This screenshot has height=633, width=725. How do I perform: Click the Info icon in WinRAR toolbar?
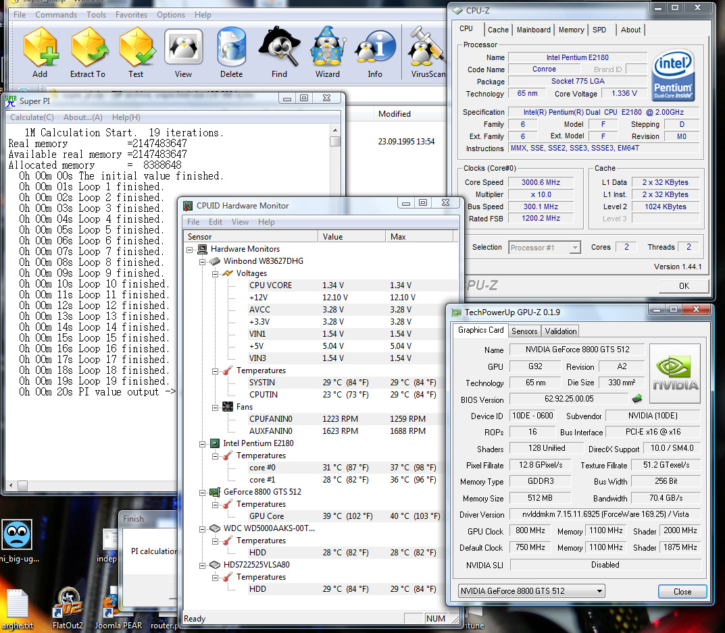[x=376, y=47]
